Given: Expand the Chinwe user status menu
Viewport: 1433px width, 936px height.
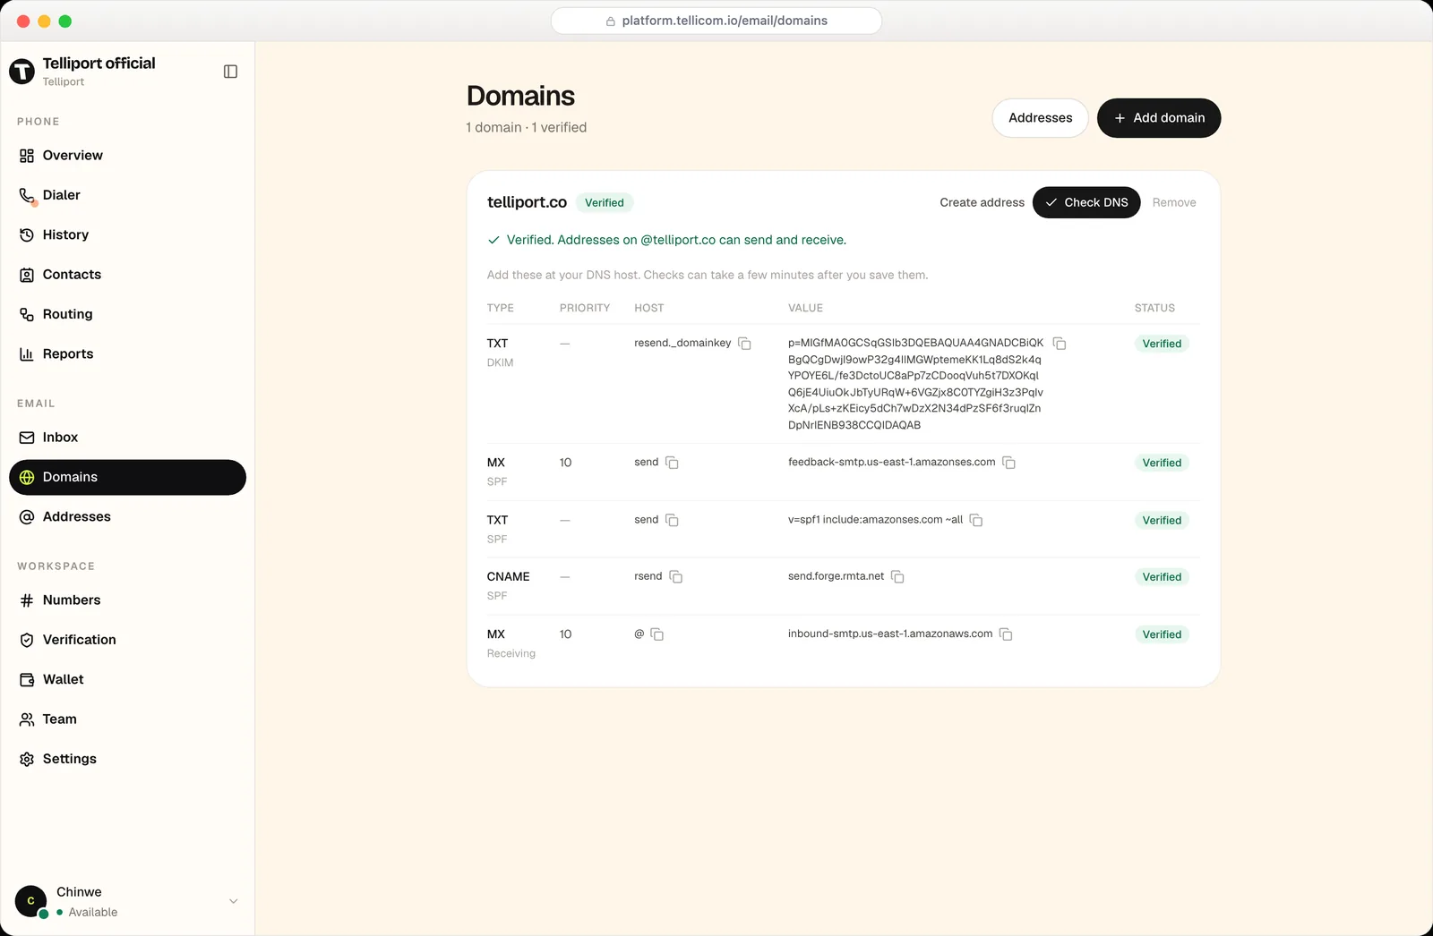Looking at the screenshot, I should 233,901.
